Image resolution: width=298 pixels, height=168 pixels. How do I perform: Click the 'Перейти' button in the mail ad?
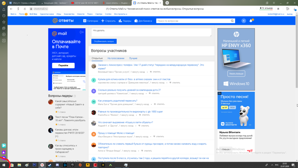click(63, 65)
